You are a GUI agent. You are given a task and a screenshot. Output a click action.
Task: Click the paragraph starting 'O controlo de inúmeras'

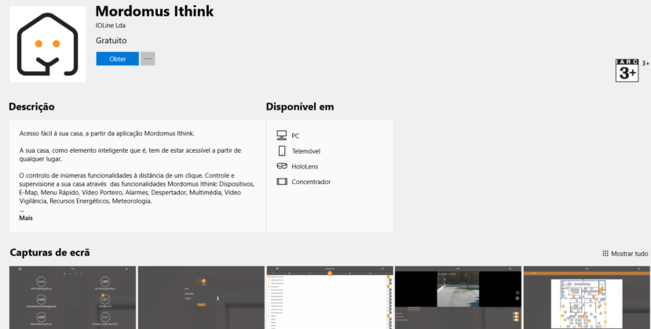[137, 189]
